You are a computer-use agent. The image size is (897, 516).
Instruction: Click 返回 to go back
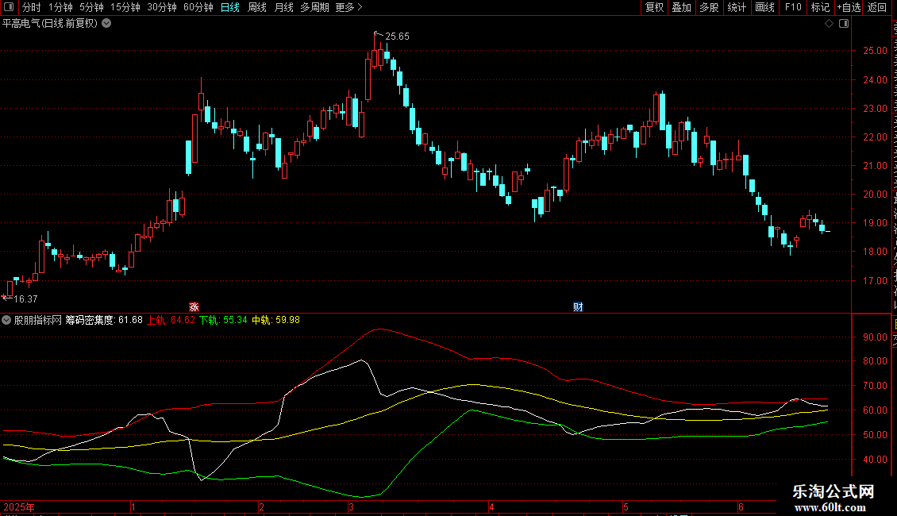[877, 7]
